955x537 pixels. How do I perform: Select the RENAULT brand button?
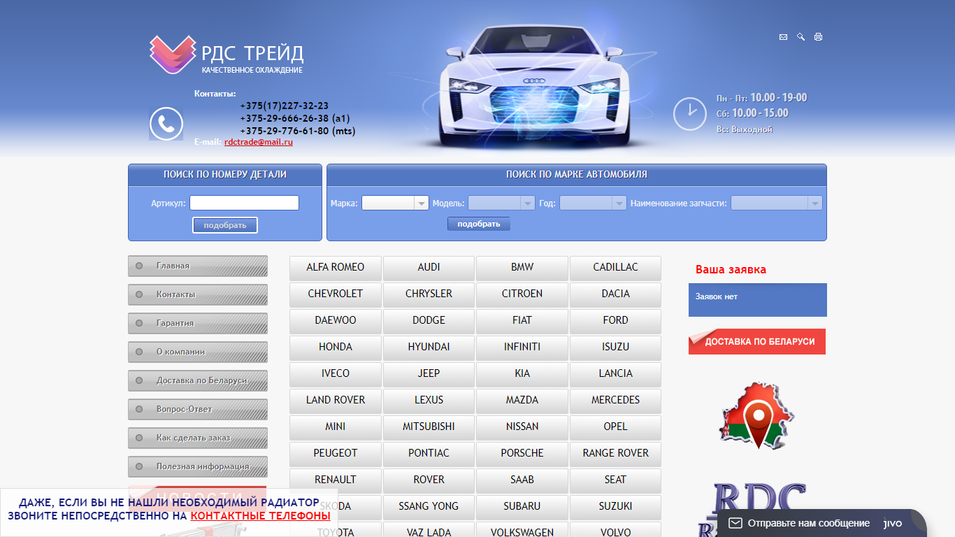[336, 480]
